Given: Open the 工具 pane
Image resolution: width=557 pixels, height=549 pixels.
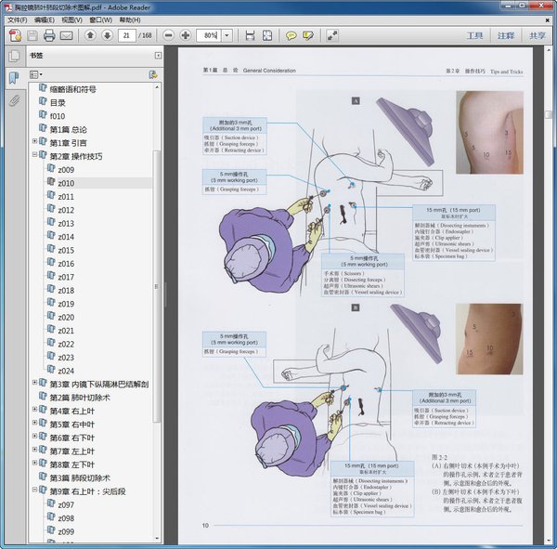Looking at the screenshot, I should (474, 35).
